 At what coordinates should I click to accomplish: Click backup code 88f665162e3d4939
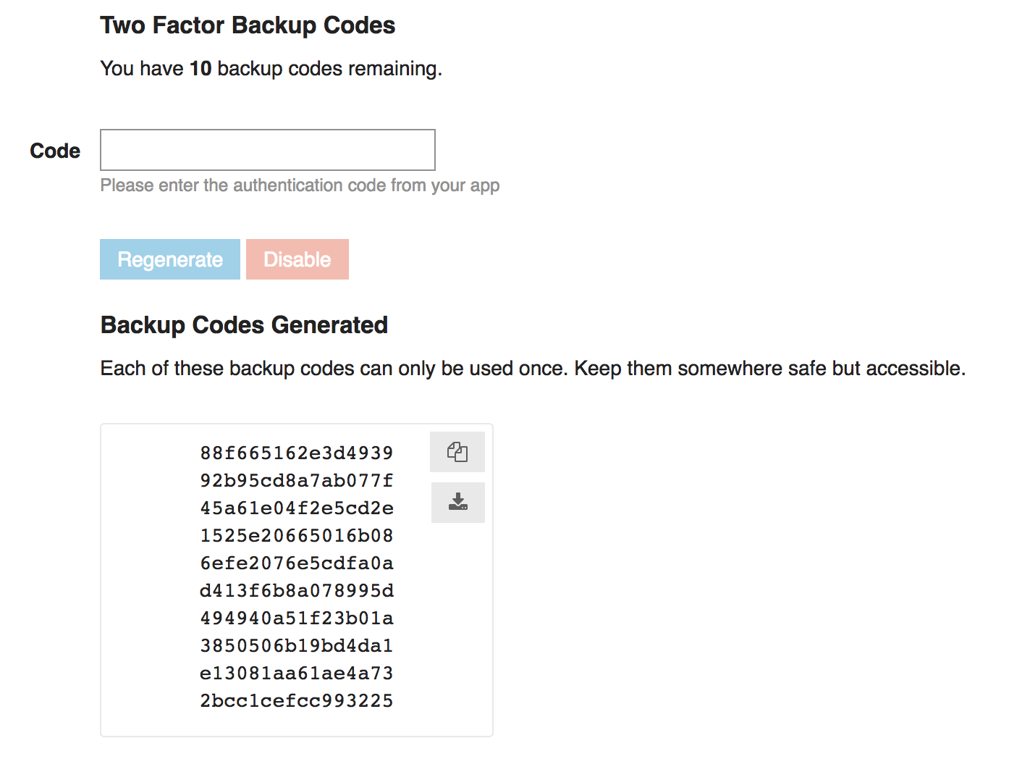[x=296, y=453]
